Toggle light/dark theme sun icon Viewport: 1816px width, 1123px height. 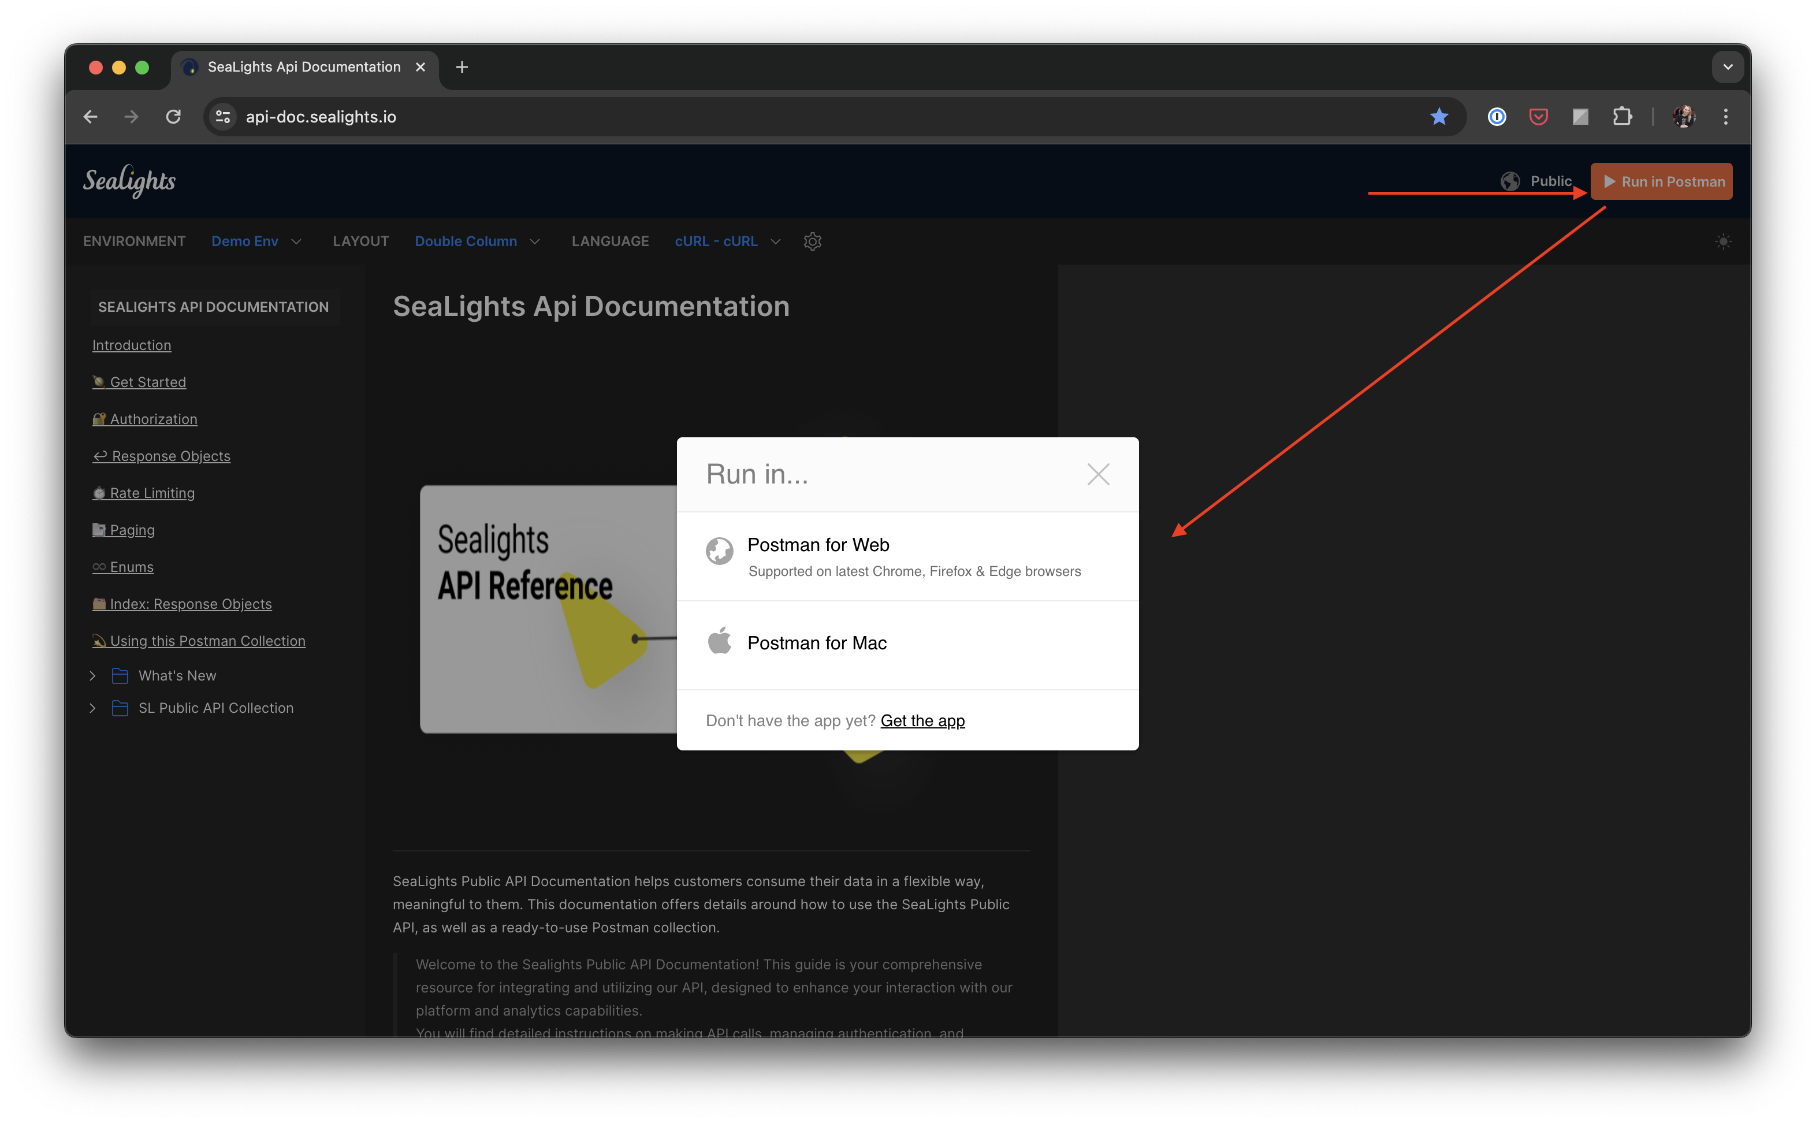tap(1723, 241)
